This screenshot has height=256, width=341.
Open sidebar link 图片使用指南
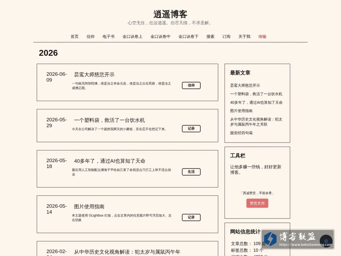point(241,111)
